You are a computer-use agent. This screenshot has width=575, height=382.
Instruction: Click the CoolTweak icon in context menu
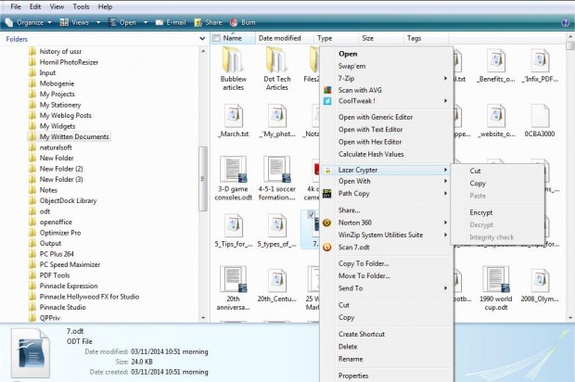pyautogui.click(x=326, y=101)
